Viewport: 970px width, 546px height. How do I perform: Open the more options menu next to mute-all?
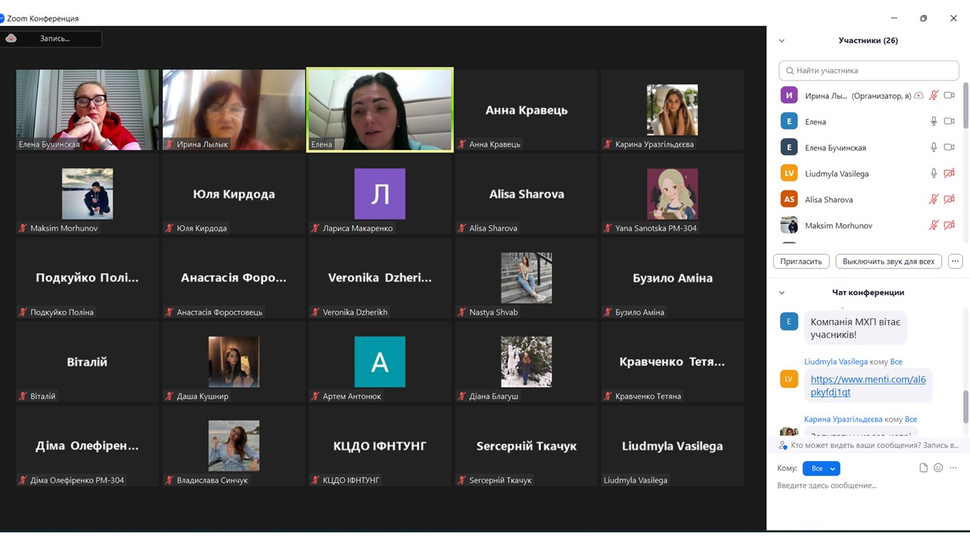click(x=955, y=261)
